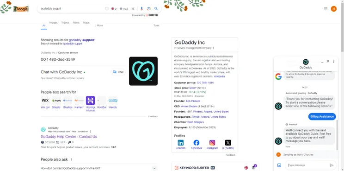The image size is (344, 171).
Task: Select the Shopify related search icon
Action: click(x=56, y=101)
